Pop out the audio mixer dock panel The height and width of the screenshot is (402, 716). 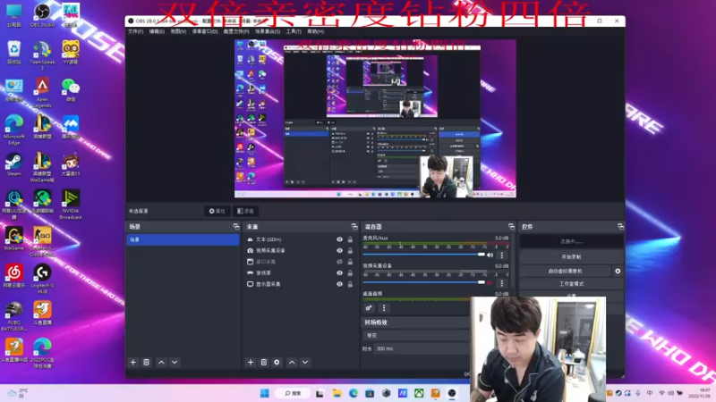point(511,227)
